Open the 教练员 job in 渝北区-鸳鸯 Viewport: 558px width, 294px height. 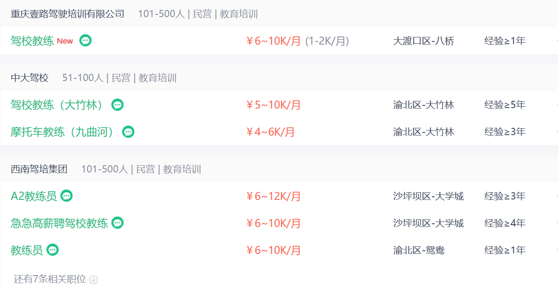click(x=27, y=250)
